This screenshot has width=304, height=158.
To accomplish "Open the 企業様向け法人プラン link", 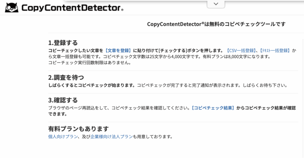I will (x=111, y=136).
